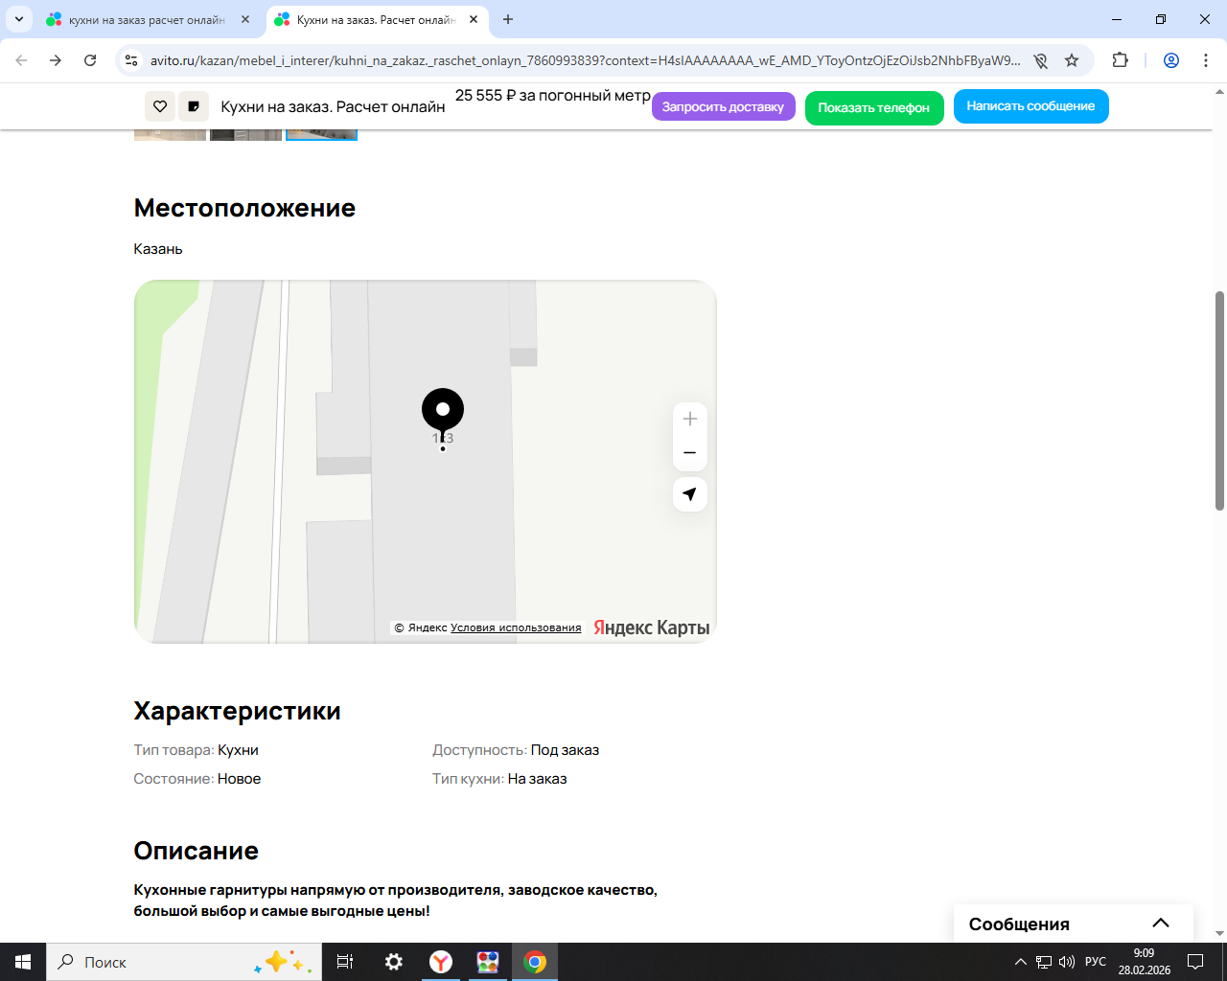
Task: Open the Chrome extensions puzzle icon
Action: click(1120, 60)
